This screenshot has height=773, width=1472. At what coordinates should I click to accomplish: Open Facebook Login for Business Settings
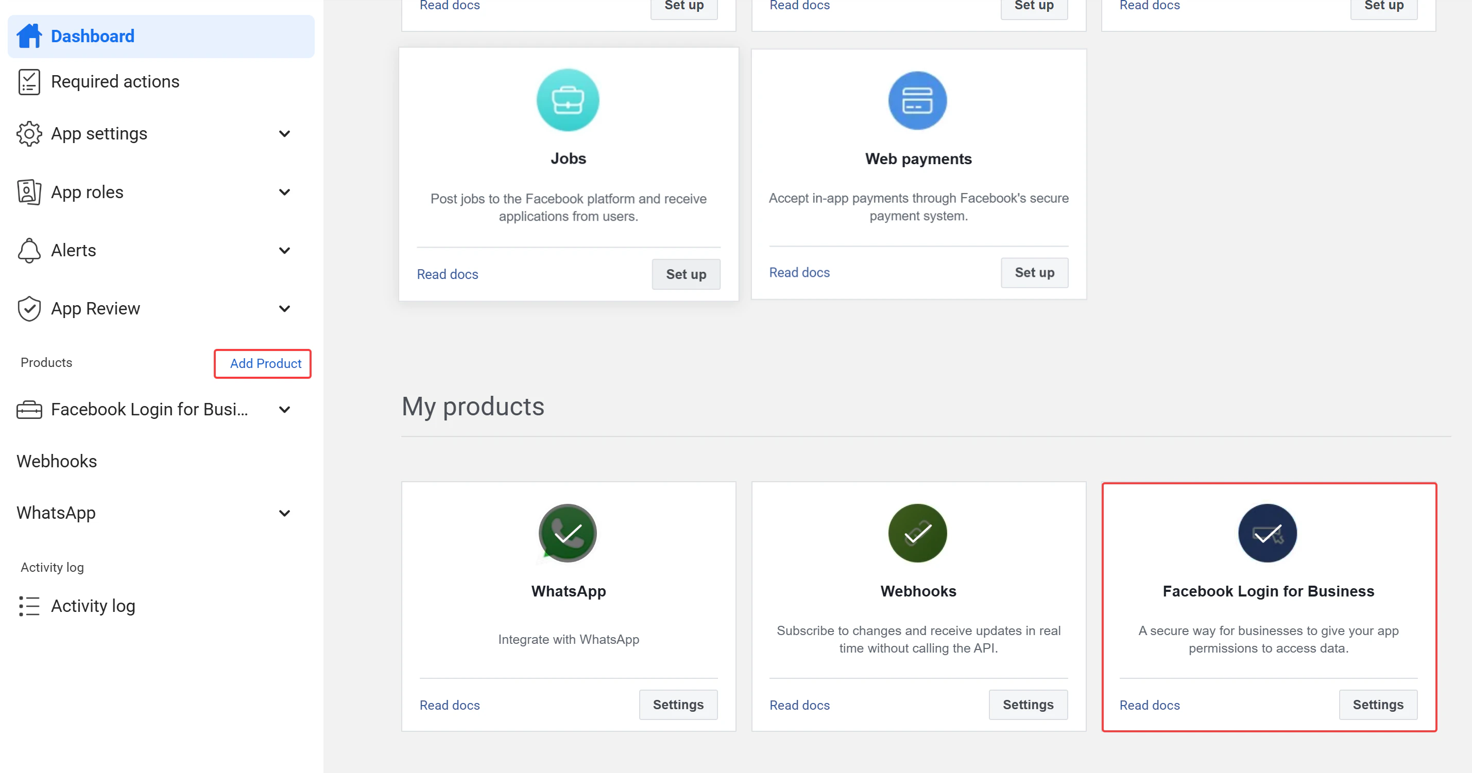(x=1378, y=705)
